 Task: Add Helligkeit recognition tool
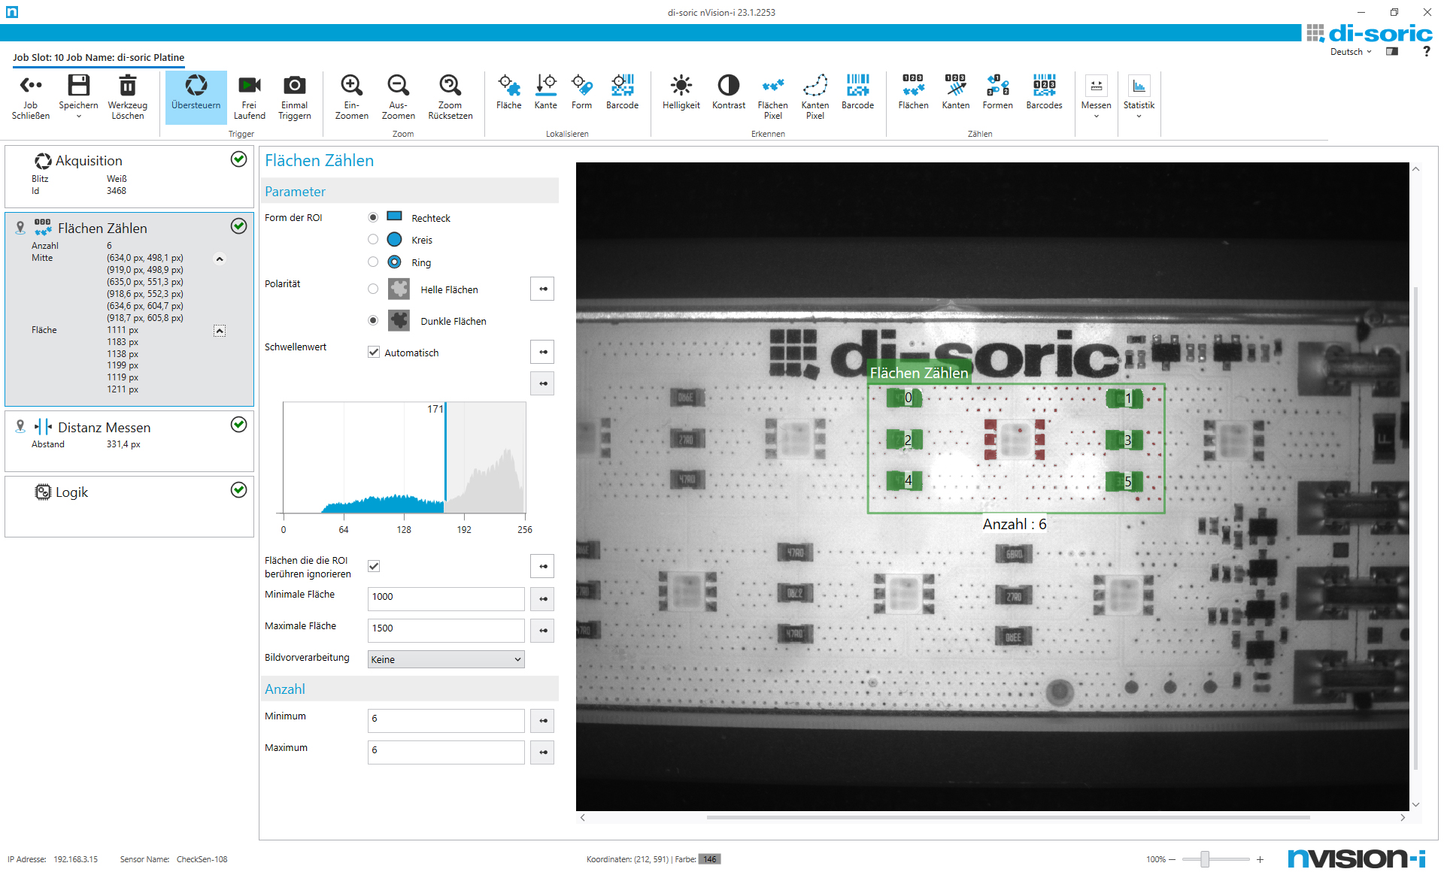point(681,92)
